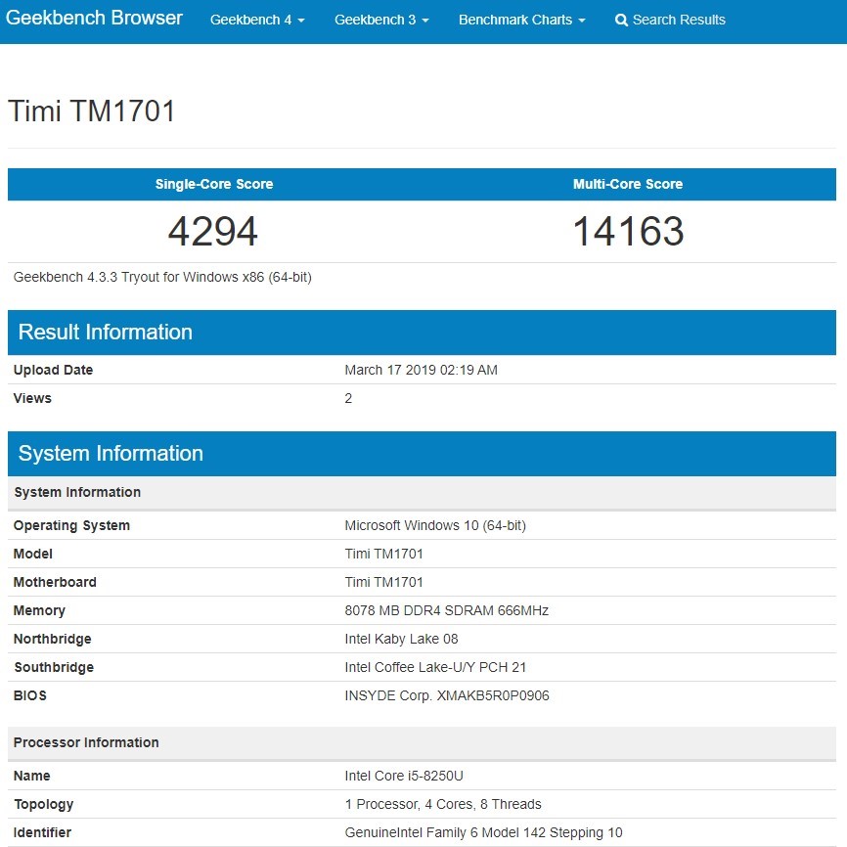847x847 pixels.
Task: Select Microsoft Windows 10 (64-bit) value
Action: tap(435, 525)
